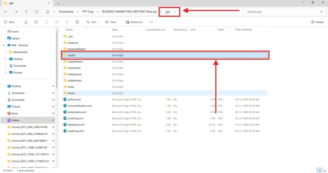Image resolution: width=328 pixels, height=173 pixels.
Task: Select Gallery in the navigation pane
Action: coord(15,38)
